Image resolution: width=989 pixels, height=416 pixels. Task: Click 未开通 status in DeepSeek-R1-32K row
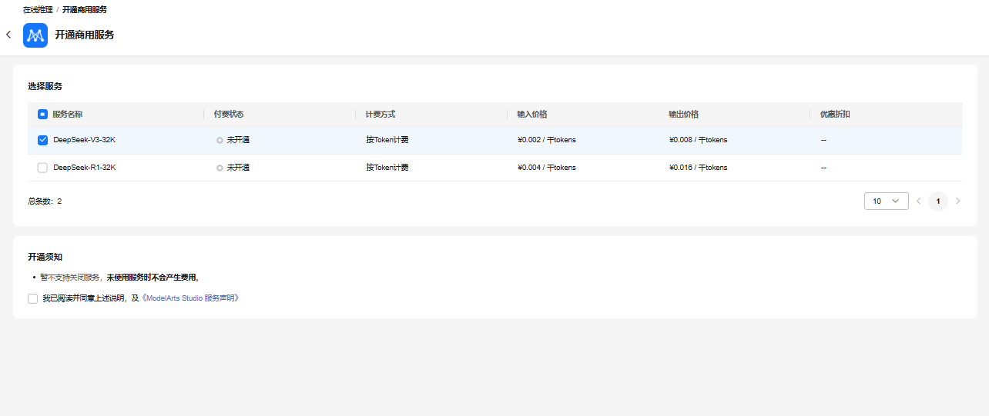click(x=238, y=167)
